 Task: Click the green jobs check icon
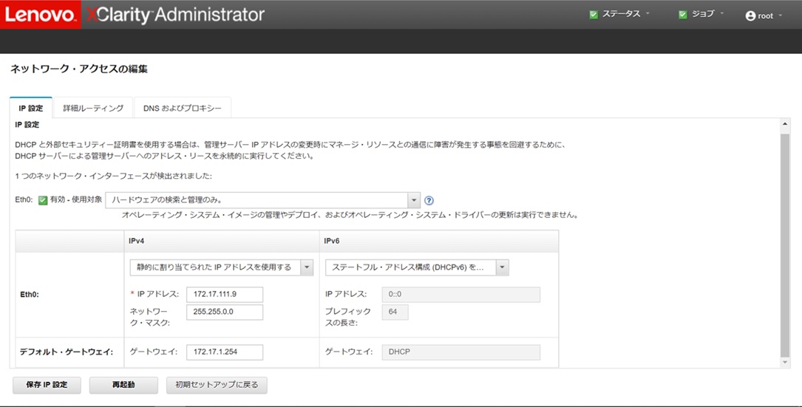pyautogui.click(x=682, y=15)
